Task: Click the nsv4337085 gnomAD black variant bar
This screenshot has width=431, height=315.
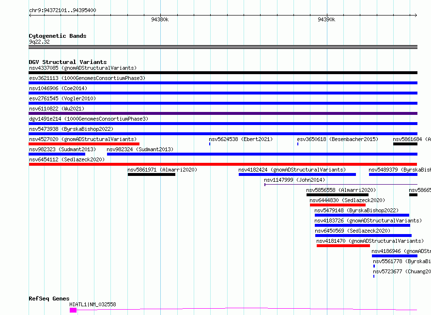Action: click(223, 73)
